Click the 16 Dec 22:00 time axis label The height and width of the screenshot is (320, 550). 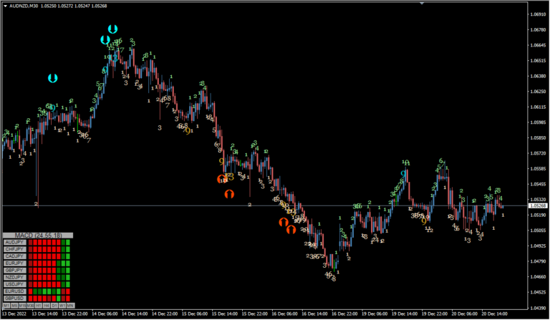[x=345, y=314]
